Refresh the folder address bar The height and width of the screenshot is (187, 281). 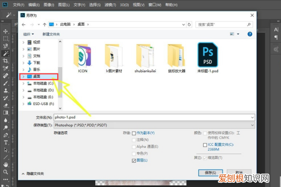189,24
